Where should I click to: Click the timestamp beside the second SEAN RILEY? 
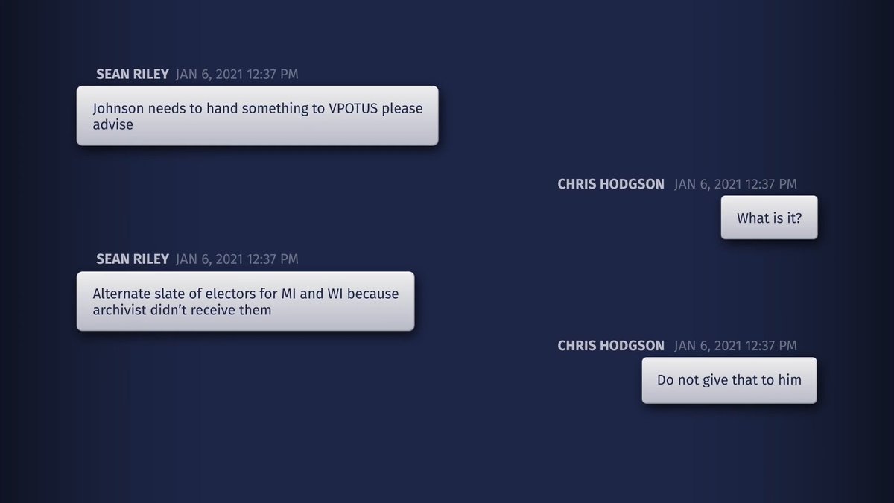[x=237, y=259]
